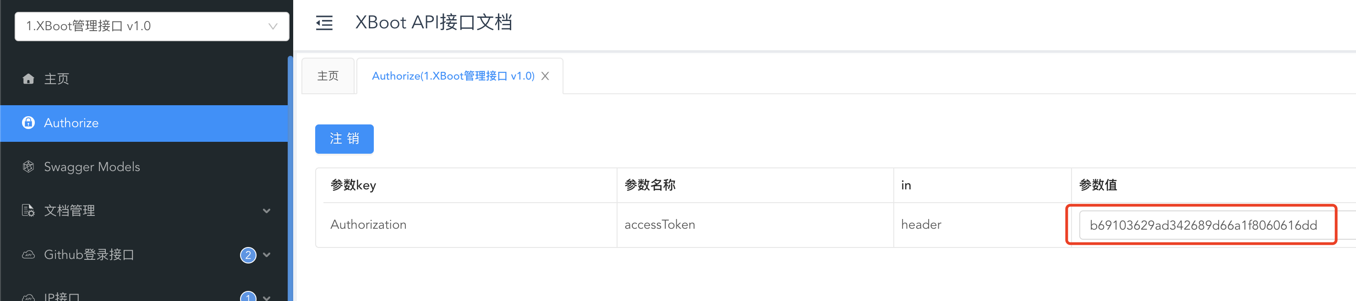Click the badge showing 2 on Github登录接口
This screenshot has width=1356, height=301.
coord(248,255)
